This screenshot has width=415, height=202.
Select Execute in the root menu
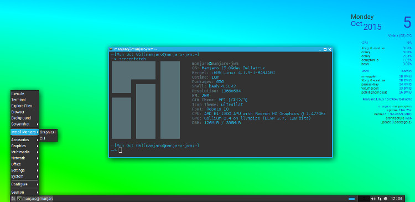[24, 94]
